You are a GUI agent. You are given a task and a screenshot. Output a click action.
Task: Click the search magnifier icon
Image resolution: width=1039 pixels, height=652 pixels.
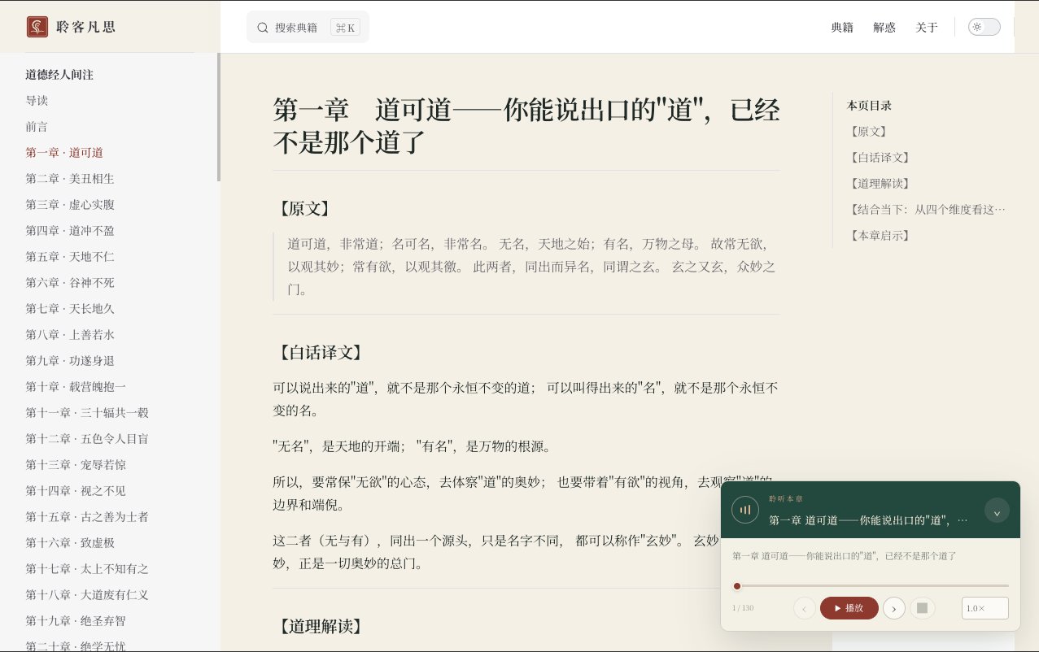[263, 28]
